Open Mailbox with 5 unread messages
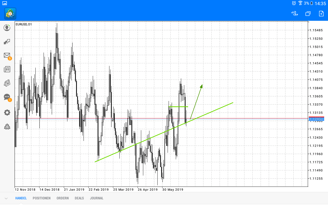The image size is (328, 205). [7, 55]
